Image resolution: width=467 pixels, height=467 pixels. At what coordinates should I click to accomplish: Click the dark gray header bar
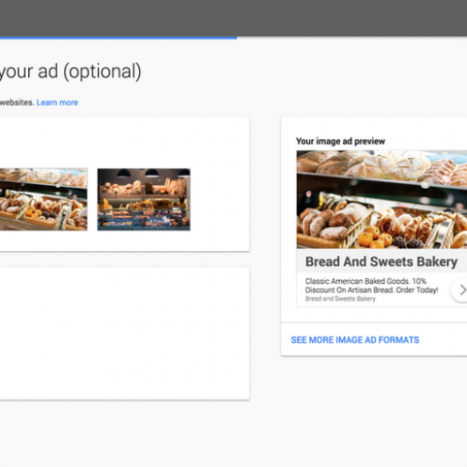233,18
